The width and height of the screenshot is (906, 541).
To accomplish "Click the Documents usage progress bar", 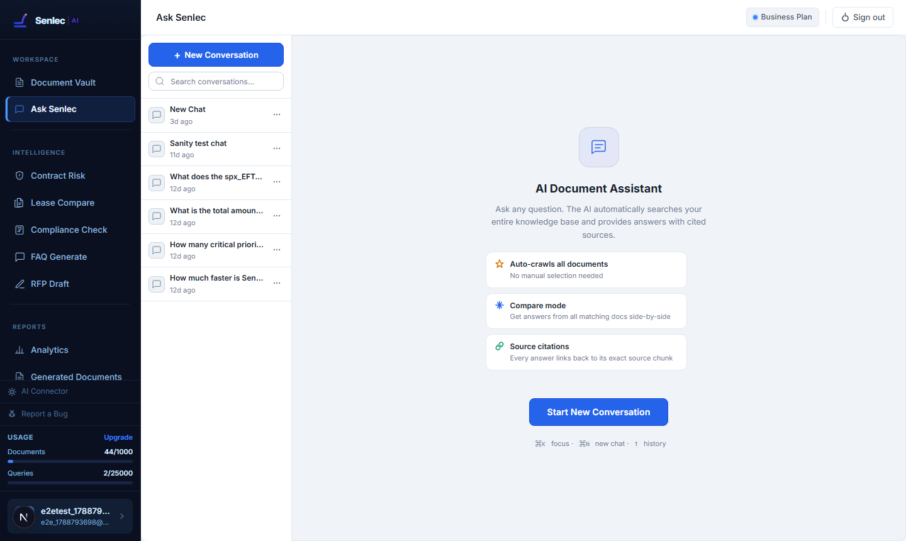I will click(x=70, y=461).
